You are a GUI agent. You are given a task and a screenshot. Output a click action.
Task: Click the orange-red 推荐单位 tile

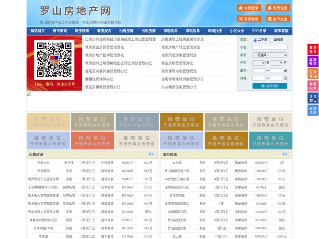(93, 140)
